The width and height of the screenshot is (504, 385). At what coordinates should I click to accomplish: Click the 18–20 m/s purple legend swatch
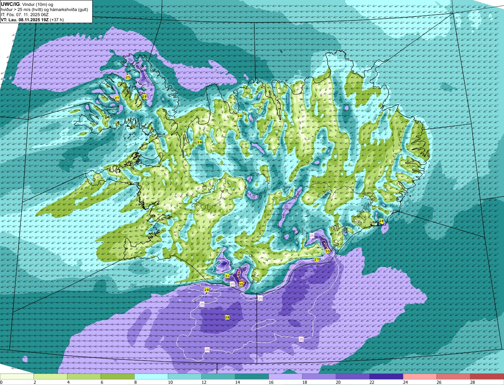(319, 377)
